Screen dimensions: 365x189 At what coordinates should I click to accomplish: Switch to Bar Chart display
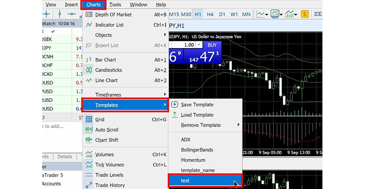pyautogui.click(x=106, y=60)
